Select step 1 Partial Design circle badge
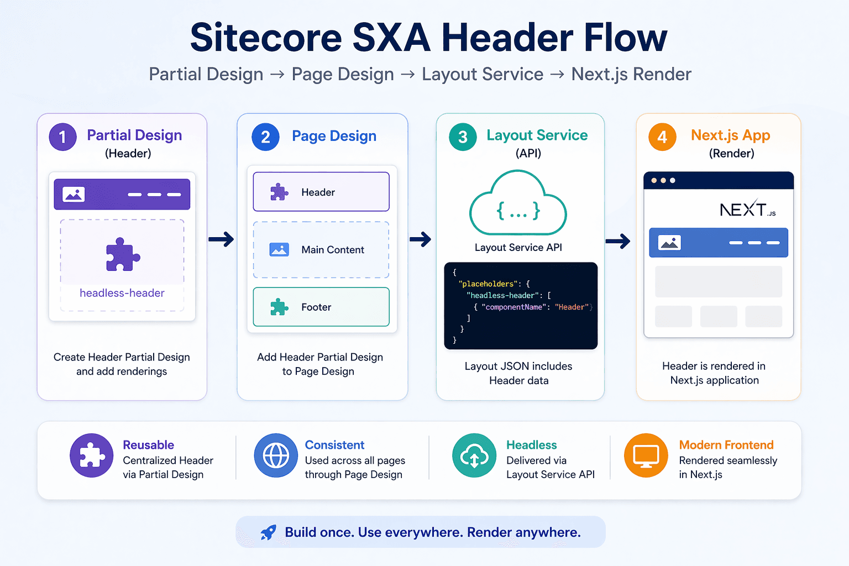This screenshot has width=849, height=566. (x=62, y=137)
